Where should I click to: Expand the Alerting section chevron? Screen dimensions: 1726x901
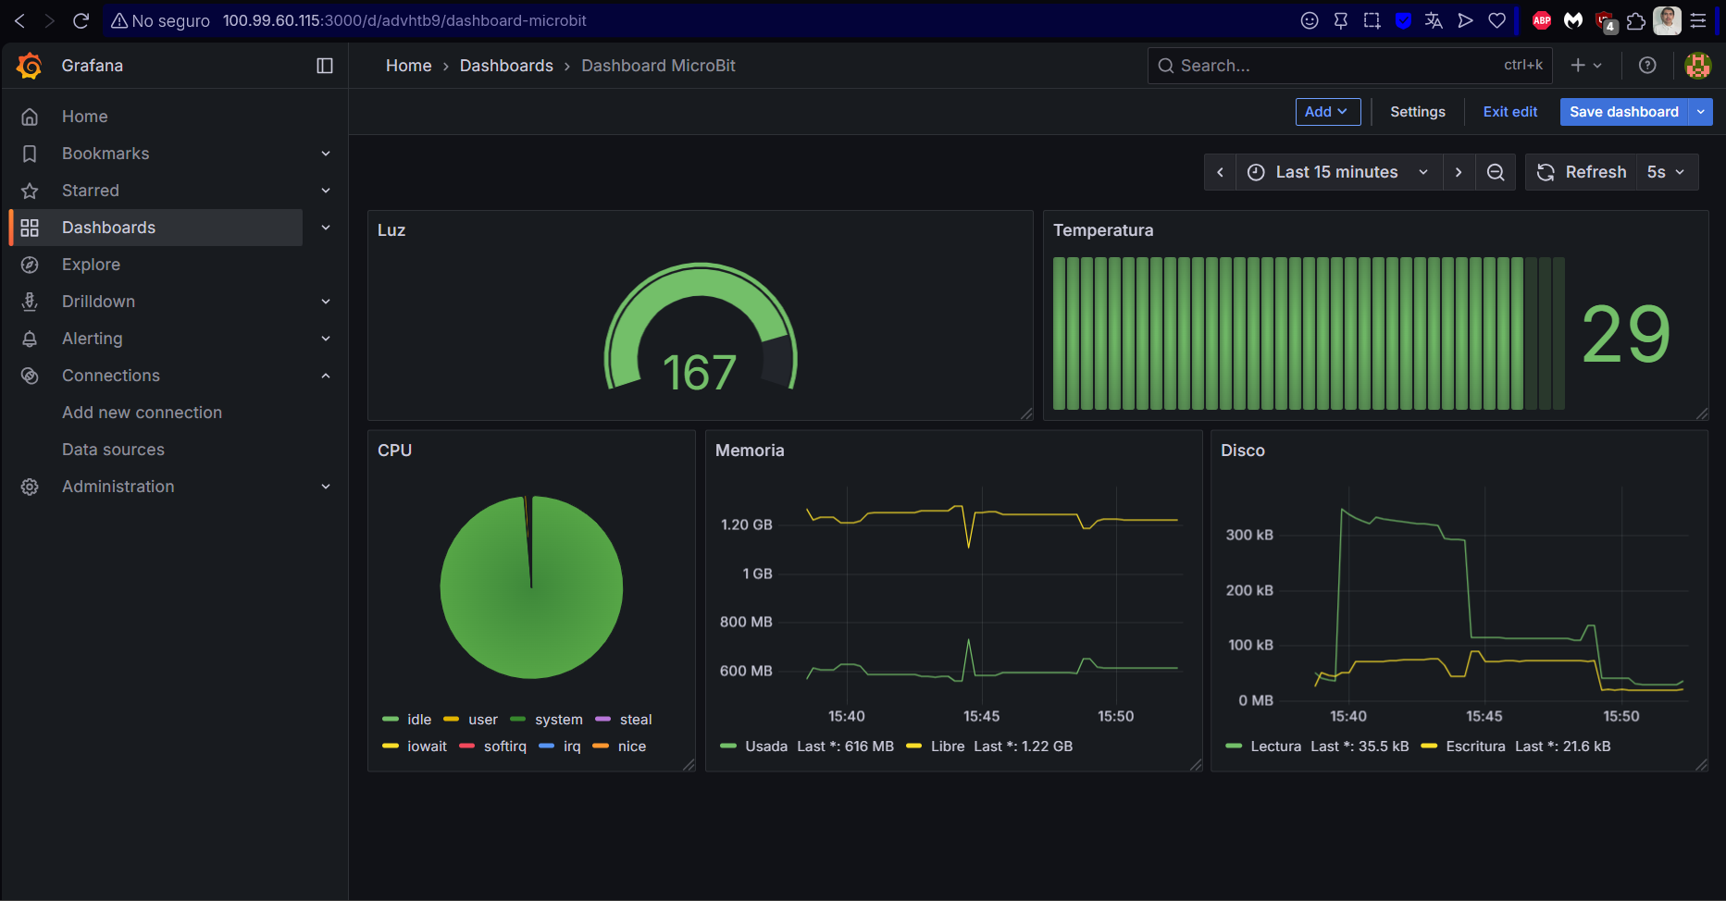click(326, 339)
